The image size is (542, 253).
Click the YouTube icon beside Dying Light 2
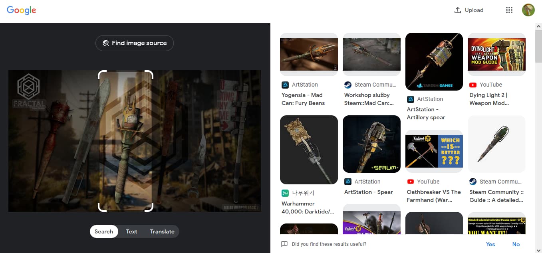click(x=473, y=85)
